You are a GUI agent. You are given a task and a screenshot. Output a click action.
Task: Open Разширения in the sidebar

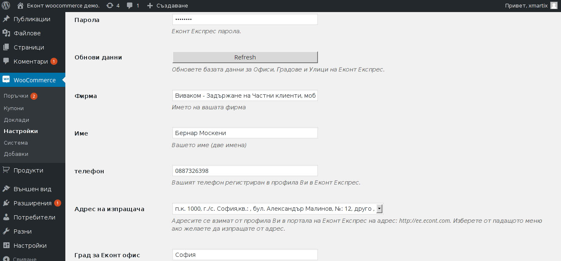click(32, 203)
